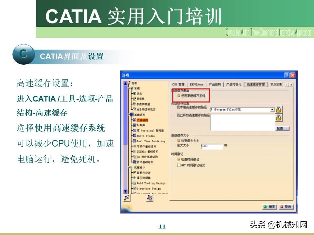This screenshot has height=235, width=314.
Task: Select the 草图绘制器 node icon
Action: (x=135, y=178)
